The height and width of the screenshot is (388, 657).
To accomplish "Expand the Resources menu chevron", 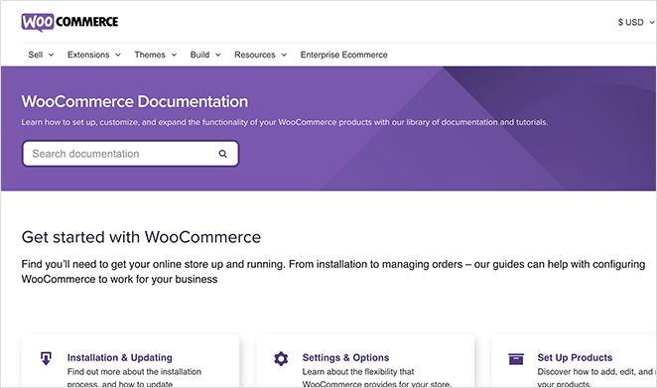I will [284, 55].
